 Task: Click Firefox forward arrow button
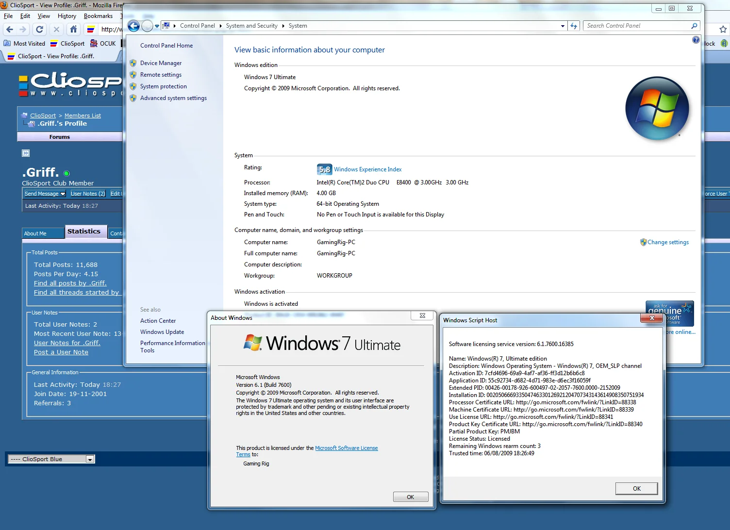tap(23, 30)
